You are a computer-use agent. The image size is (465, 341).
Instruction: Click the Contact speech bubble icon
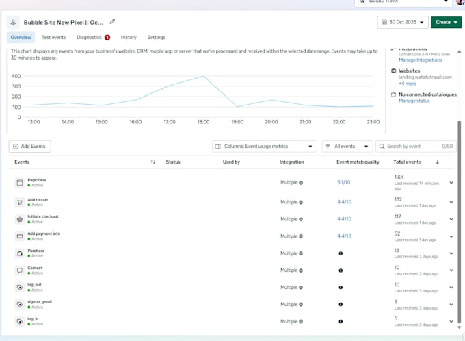[x=20, y=270]
